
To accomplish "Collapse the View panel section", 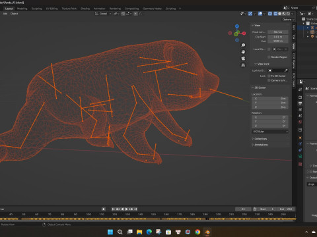I will tap(253, 26).
